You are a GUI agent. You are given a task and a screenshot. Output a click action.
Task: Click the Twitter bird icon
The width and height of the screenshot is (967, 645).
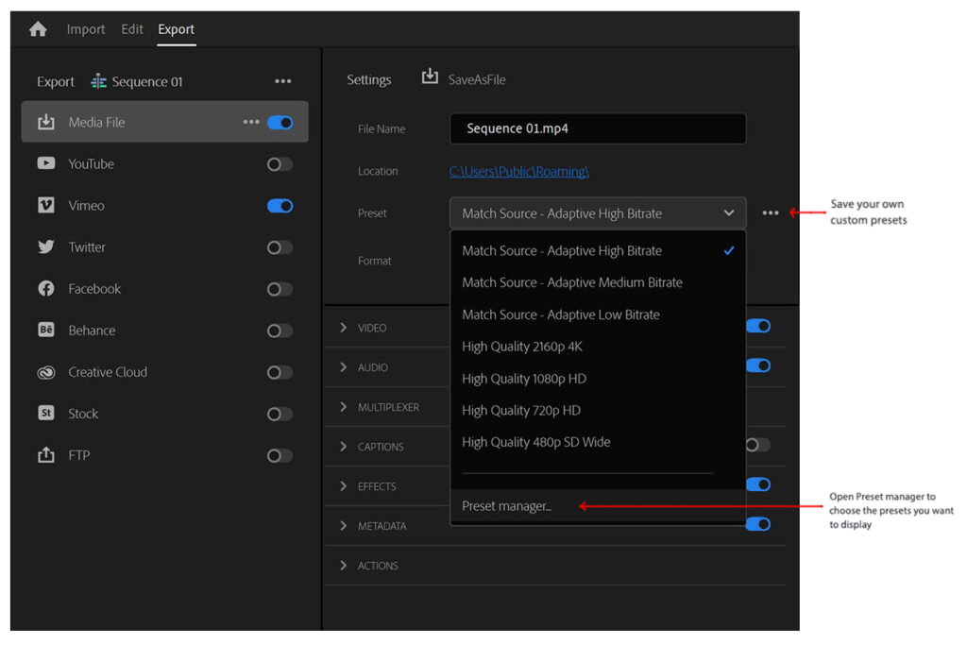[46, 247]
